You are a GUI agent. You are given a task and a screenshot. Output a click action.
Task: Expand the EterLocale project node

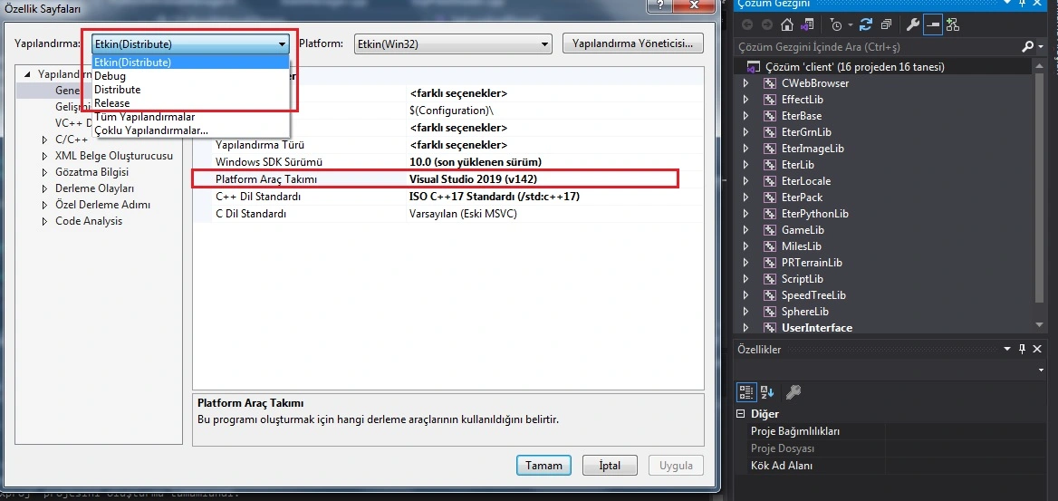(745, 181)
